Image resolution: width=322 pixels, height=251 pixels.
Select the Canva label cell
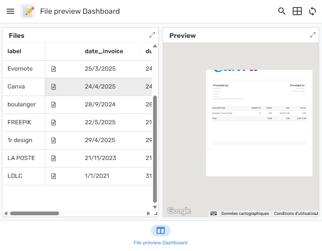(24, 87)
